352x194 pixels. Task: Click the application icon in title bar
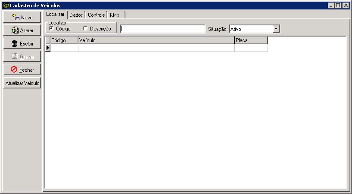coord(6,5)
